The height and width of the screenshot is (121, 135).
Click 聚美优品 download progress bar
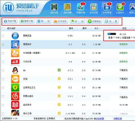(112, 34)
